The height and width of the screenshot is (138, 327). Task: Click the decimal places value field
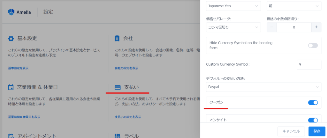[x=294, y=27]
